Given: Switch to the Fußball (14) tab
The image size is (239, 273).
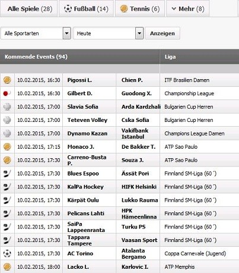Looking at the screenshot, I should (86, 9).
